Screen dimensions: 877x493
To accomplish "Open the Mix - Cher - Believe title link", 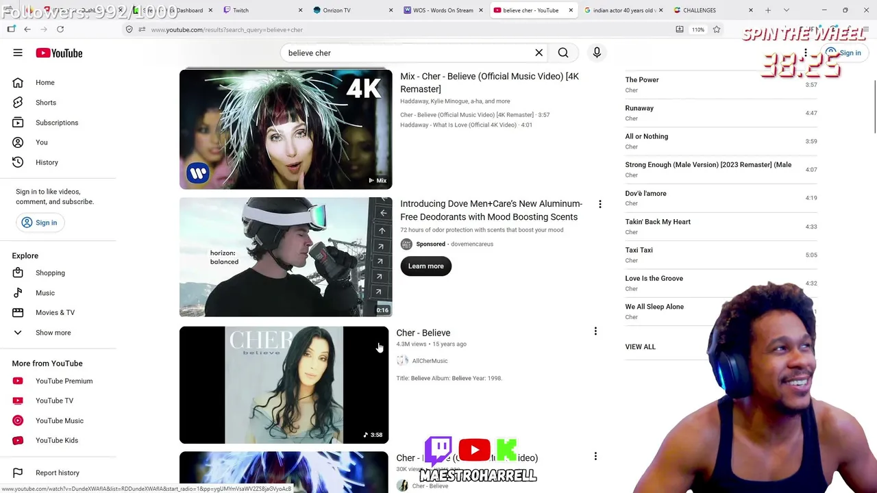I will [x=489, y=83].
